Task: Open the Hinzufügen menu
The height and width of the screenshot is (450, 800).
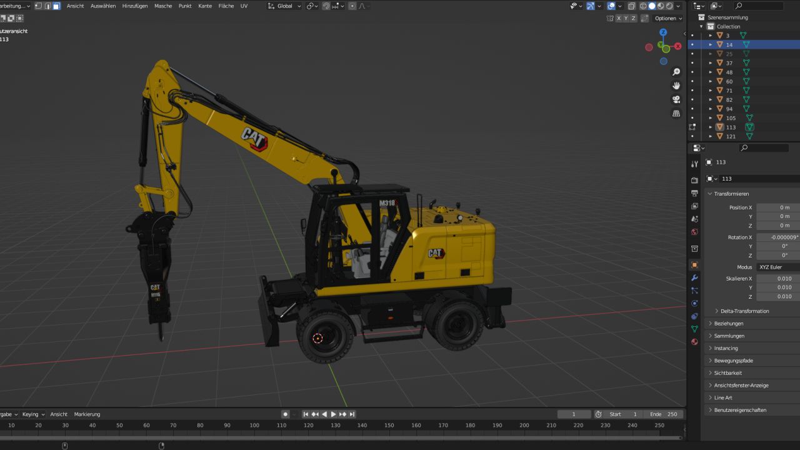Action: click(x=135, y=6)
